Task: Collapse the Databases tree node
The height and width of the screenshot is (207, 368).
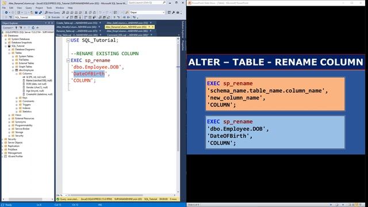Action: click(x=2, y=36)
